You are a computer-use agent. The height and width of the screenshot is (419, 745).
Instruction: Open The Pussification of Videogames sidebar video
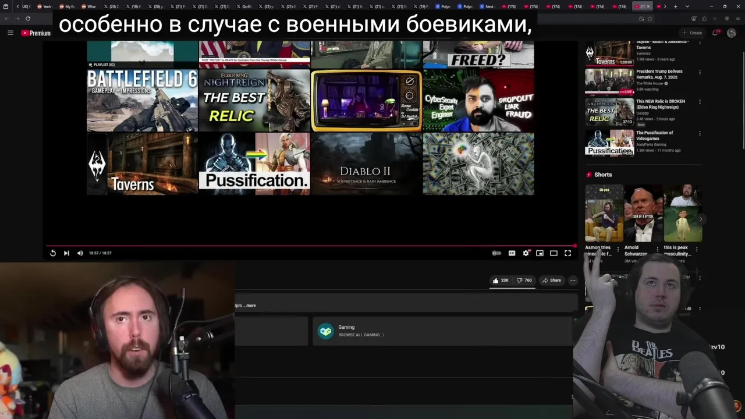[609, 143]
